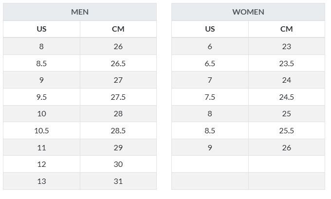Click the 24.5 CM cell
The height and width of the screenshot is (199, 331).
(287, 97)
